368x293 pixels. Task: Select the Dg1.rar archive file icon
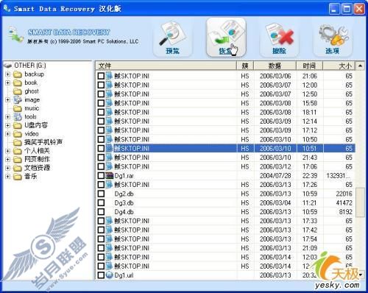click(109, 176)
